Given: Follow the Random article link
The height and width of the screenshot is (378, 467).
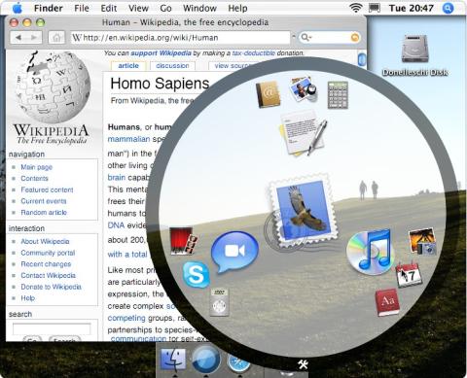Looking at the screenshot, I should [44, 213].
